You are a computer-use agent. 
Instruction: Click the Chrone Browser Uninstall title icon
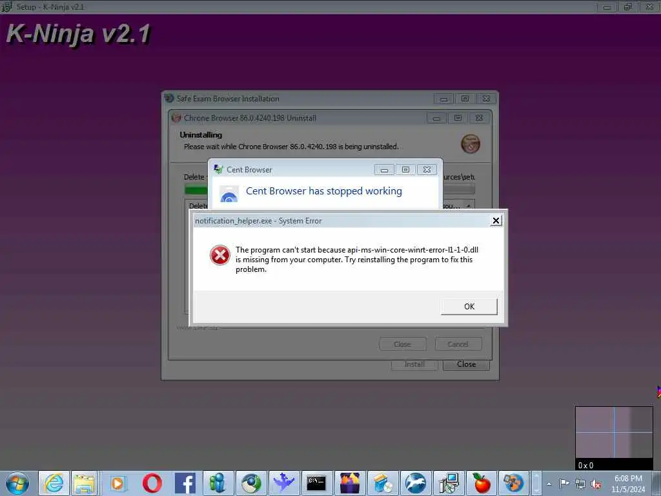click(x=176, y=118)
